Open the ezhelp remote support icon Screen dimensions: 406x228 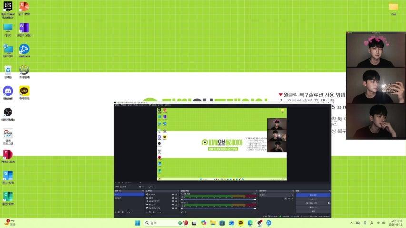8,133
